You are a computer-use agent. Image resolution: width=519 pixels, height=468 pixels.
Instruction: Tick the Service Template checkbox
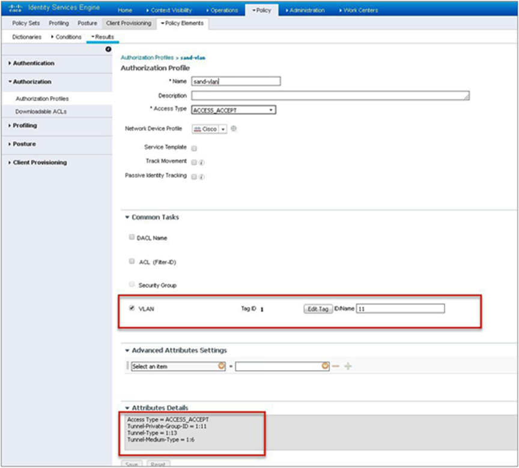pos(194,148)
